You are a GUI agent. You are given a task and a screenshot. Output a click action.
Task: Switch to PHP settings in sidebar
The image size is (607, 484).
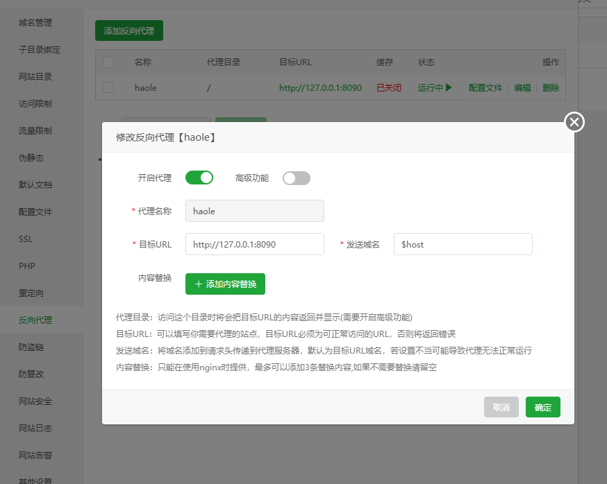click(26, 266)
